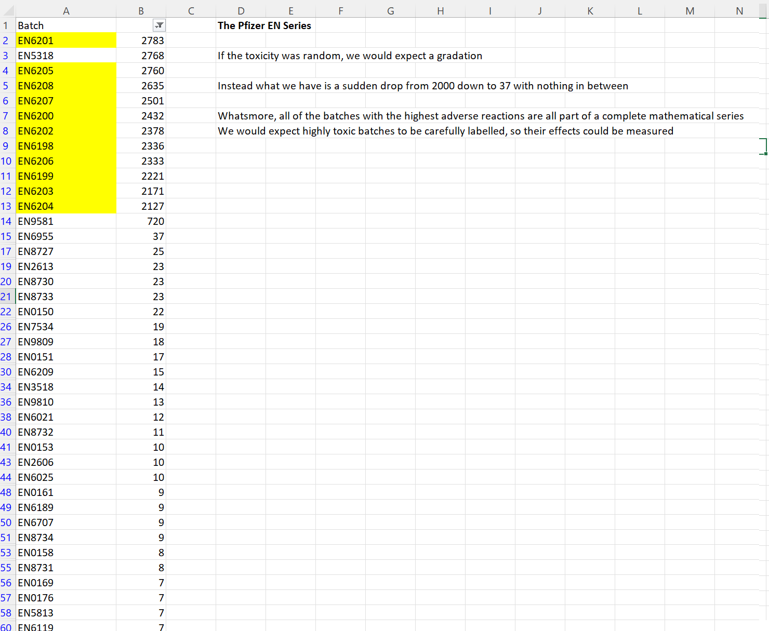769x631 pixels.
Task: Select the EN9581 batch cell
Action: click(x=66, y=221)
